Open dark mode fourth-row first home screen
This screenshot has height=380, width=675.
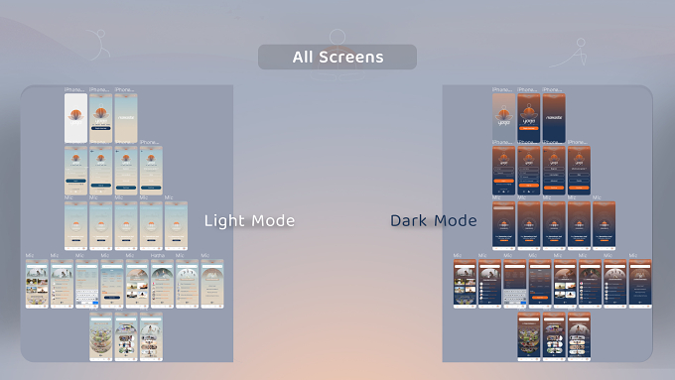coord(465,284)
